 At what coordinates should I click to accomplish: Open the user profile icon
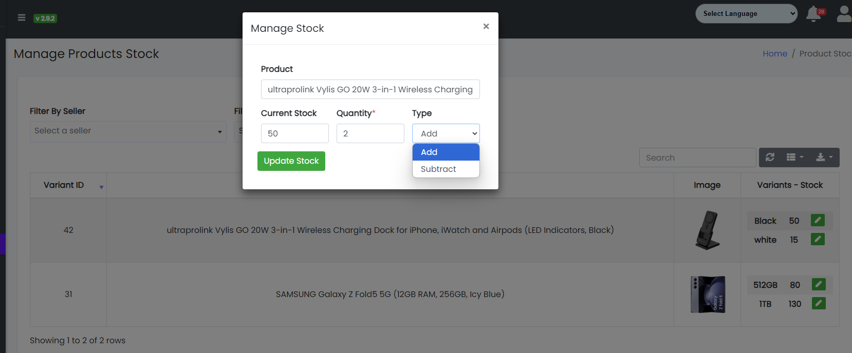pyautogui.click(x=844, y=14)
